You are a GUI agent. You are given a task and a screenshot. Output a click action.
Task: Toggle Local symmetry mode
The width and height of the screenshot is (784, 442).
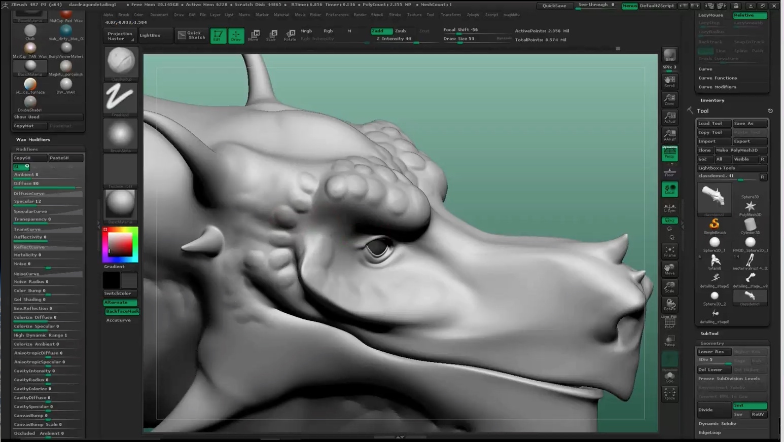point(669,190)
